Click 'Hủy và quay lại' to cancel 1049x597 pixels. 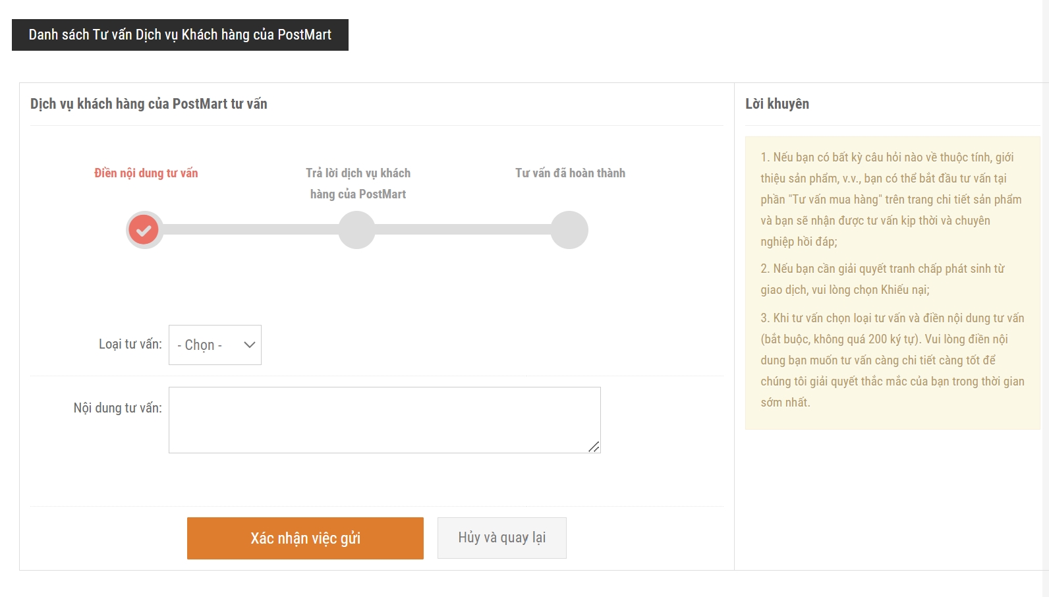(501, 538)
